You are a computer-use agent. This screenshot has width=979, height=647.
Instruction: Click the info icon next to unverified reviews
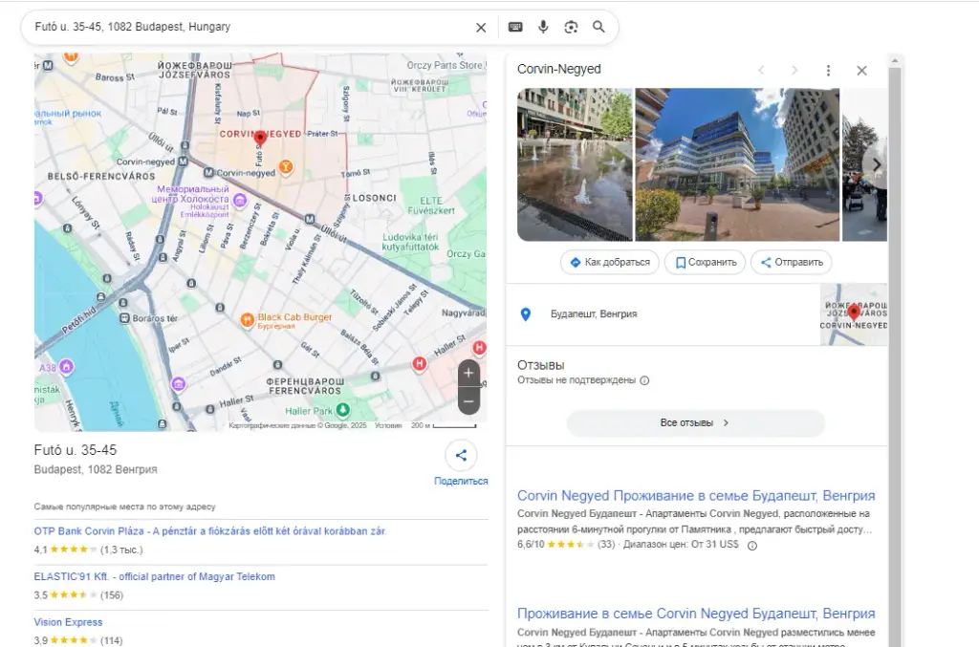tap(644, 380)
